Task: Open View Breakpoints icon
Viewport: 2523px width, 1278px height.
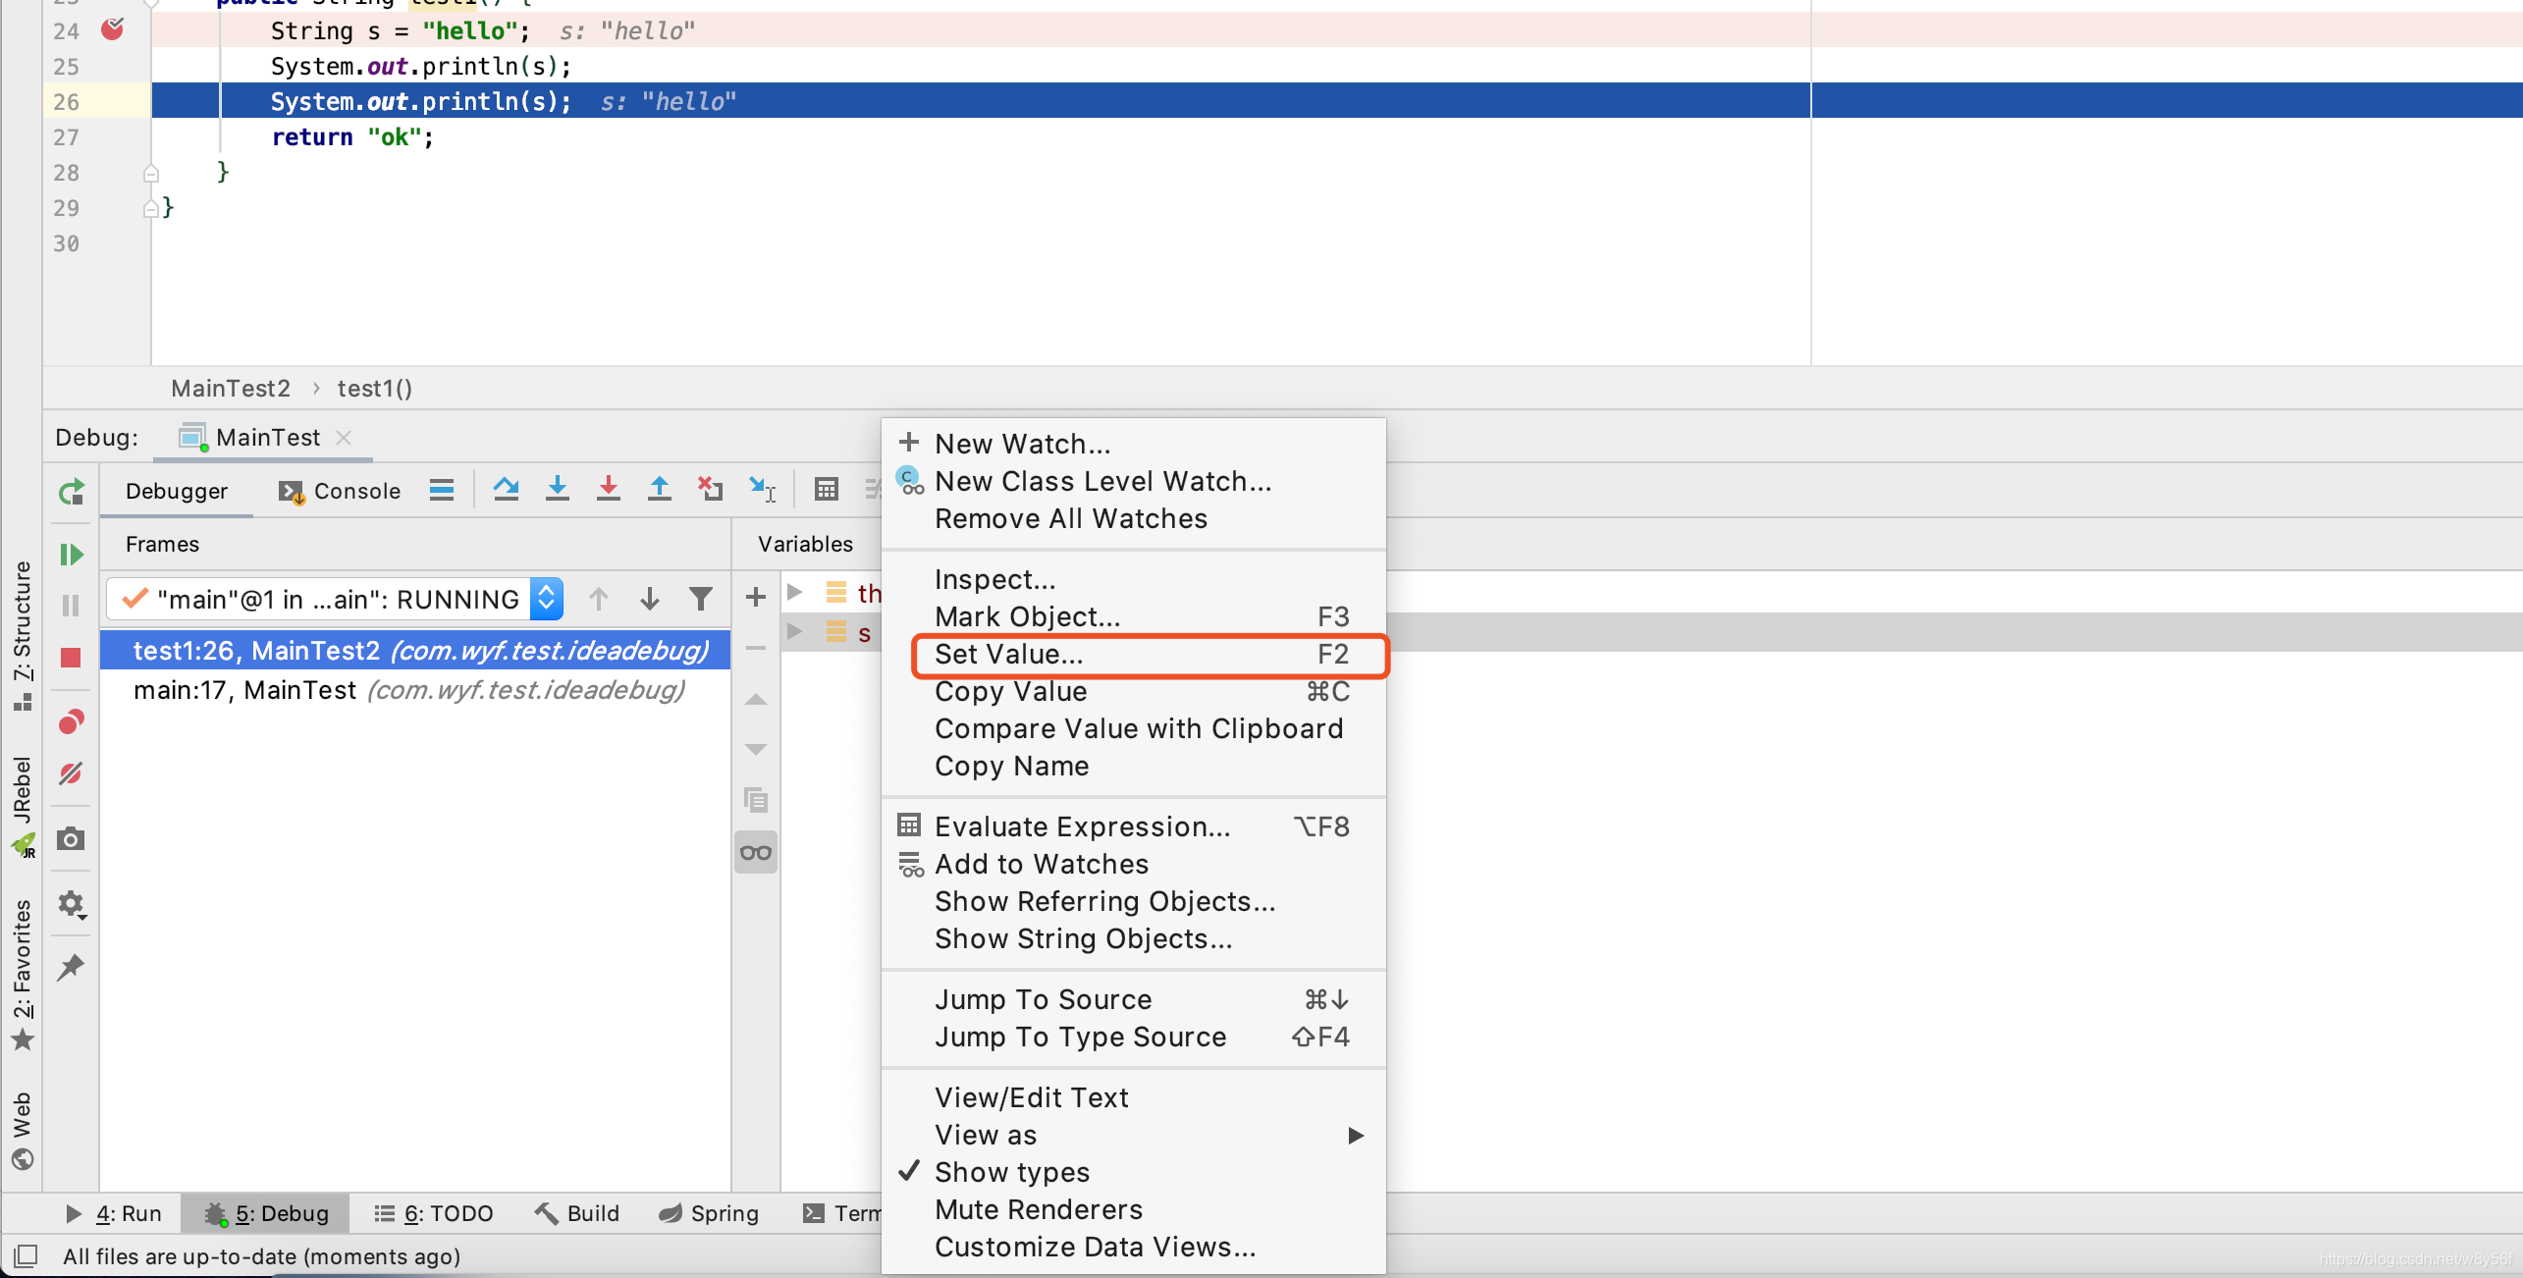Action: click(x=71, y=722)
